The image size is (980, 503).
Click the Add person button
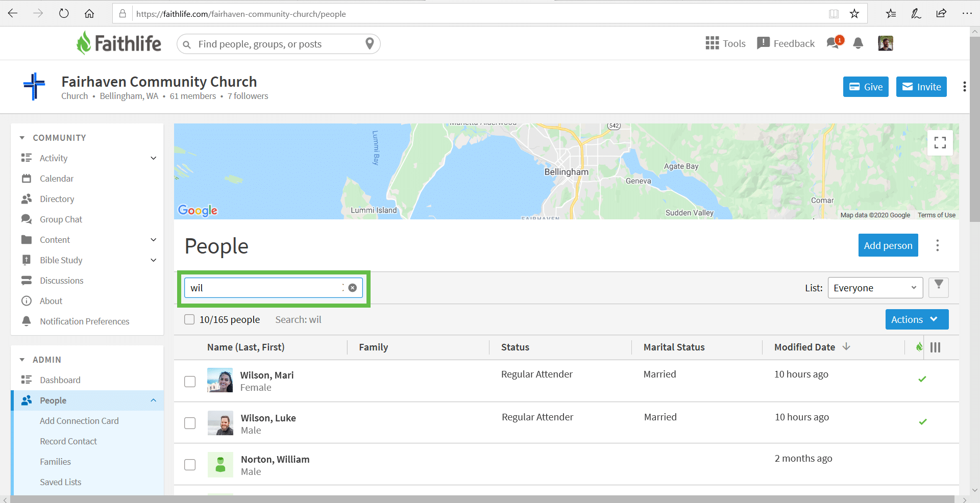coord(888,245)
